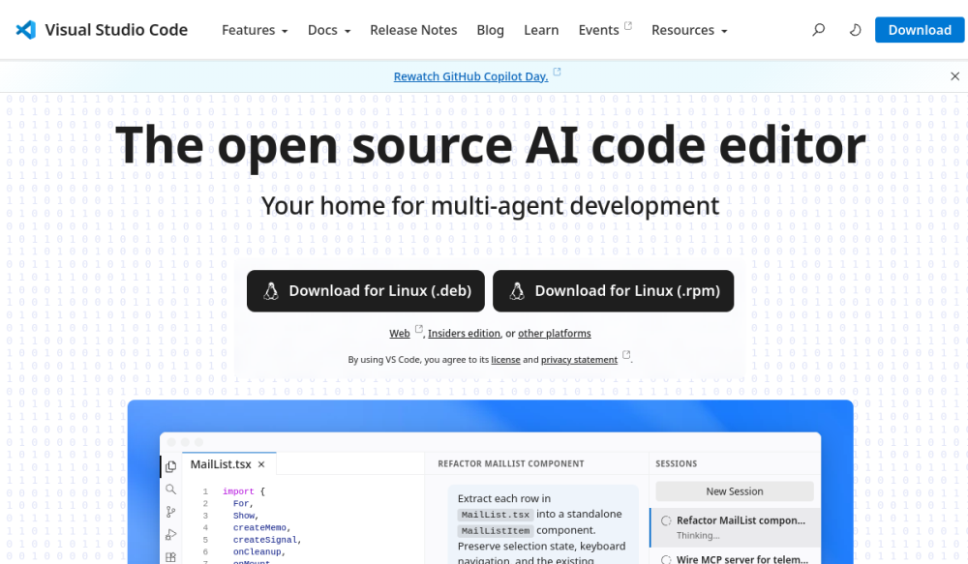Click the Extensions icon in editor sidebar

[x=171, y=557]
